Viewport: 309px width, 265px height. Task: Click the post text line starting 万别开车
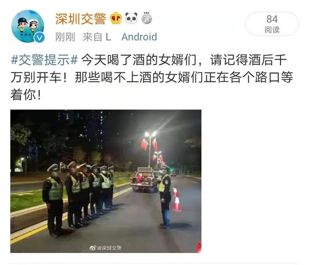click(x=152, y=77)
